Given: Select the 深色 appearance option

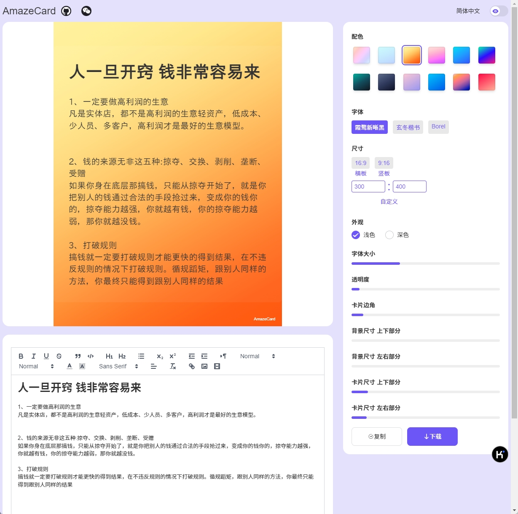Looking at the screenshot, I should coord(397,235).
